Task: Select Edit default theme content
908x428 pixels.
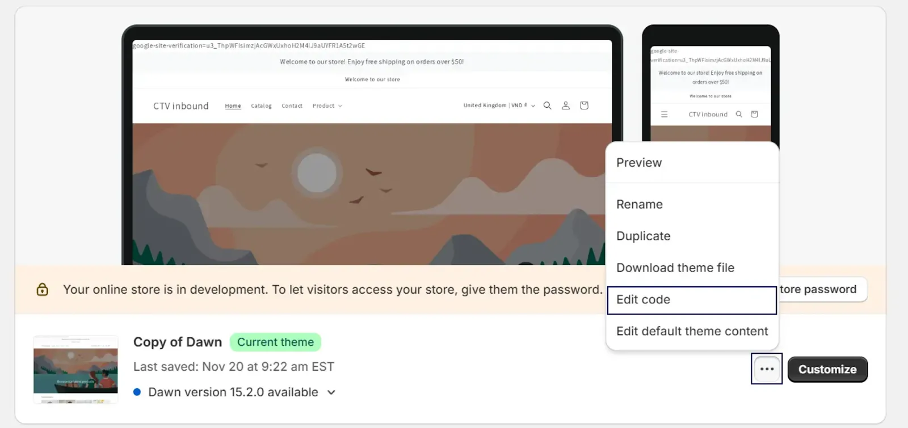Action: click(x=692, y=332)
